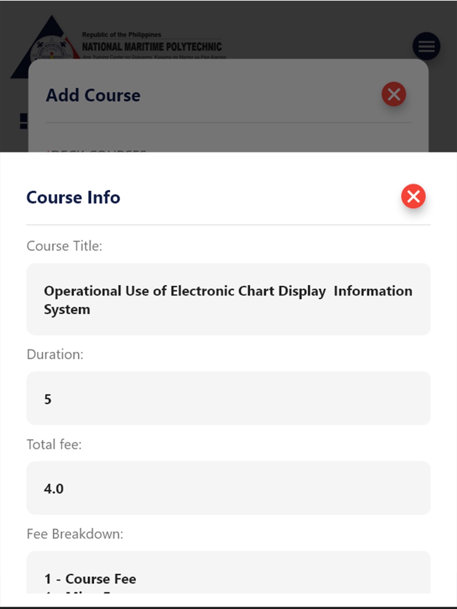Click the Add Course heading
The width and height of the screenshot is (457, 609).
(x=93, y=95)
